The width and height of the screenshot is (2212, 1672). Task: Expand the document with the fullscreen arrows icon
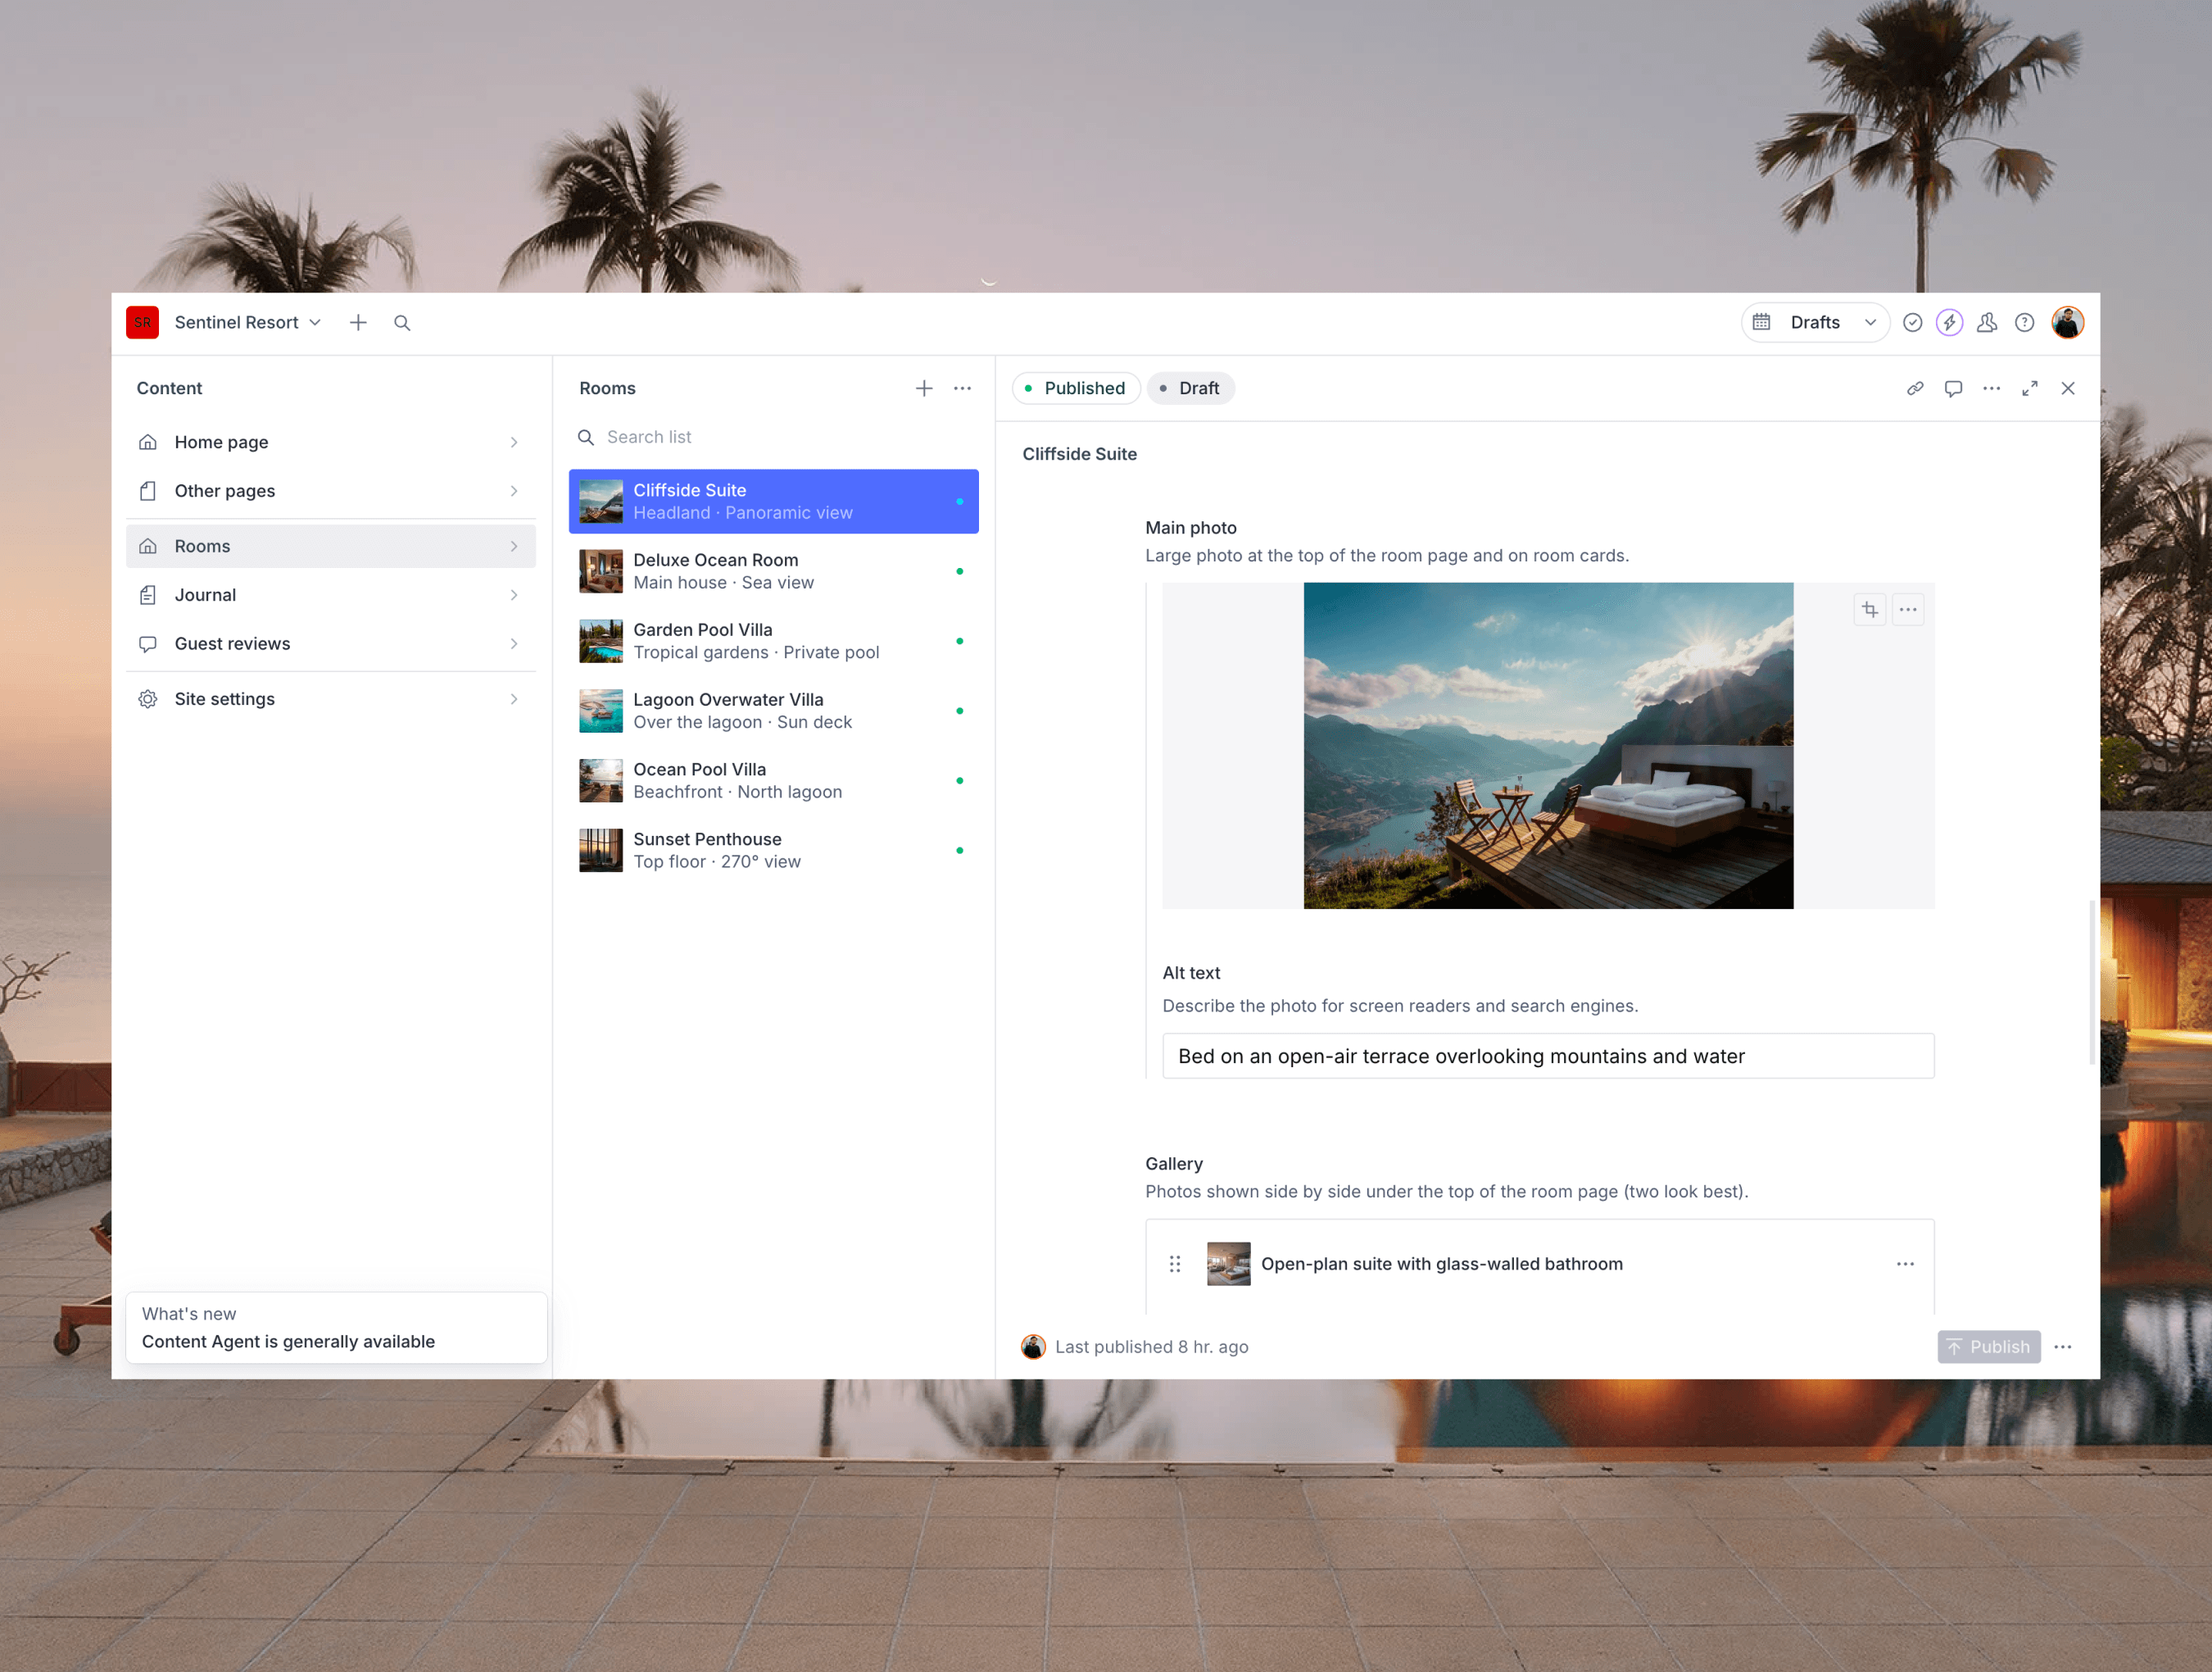pos(2029,388)
